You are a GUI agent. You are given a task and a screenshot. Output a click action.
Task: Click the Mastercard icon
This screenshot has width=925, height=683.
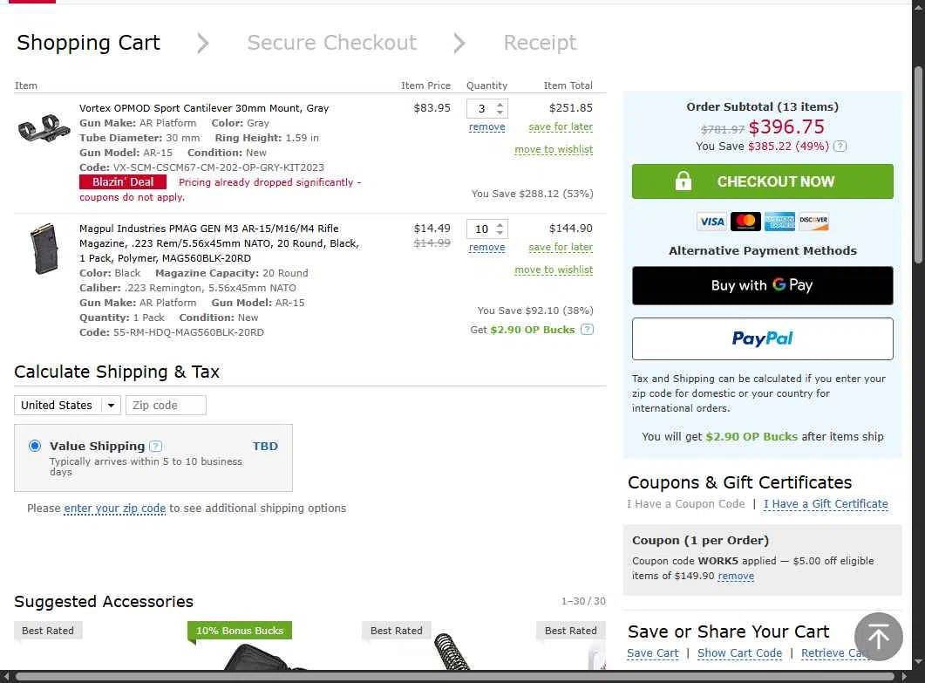click(x=745, y=222)
